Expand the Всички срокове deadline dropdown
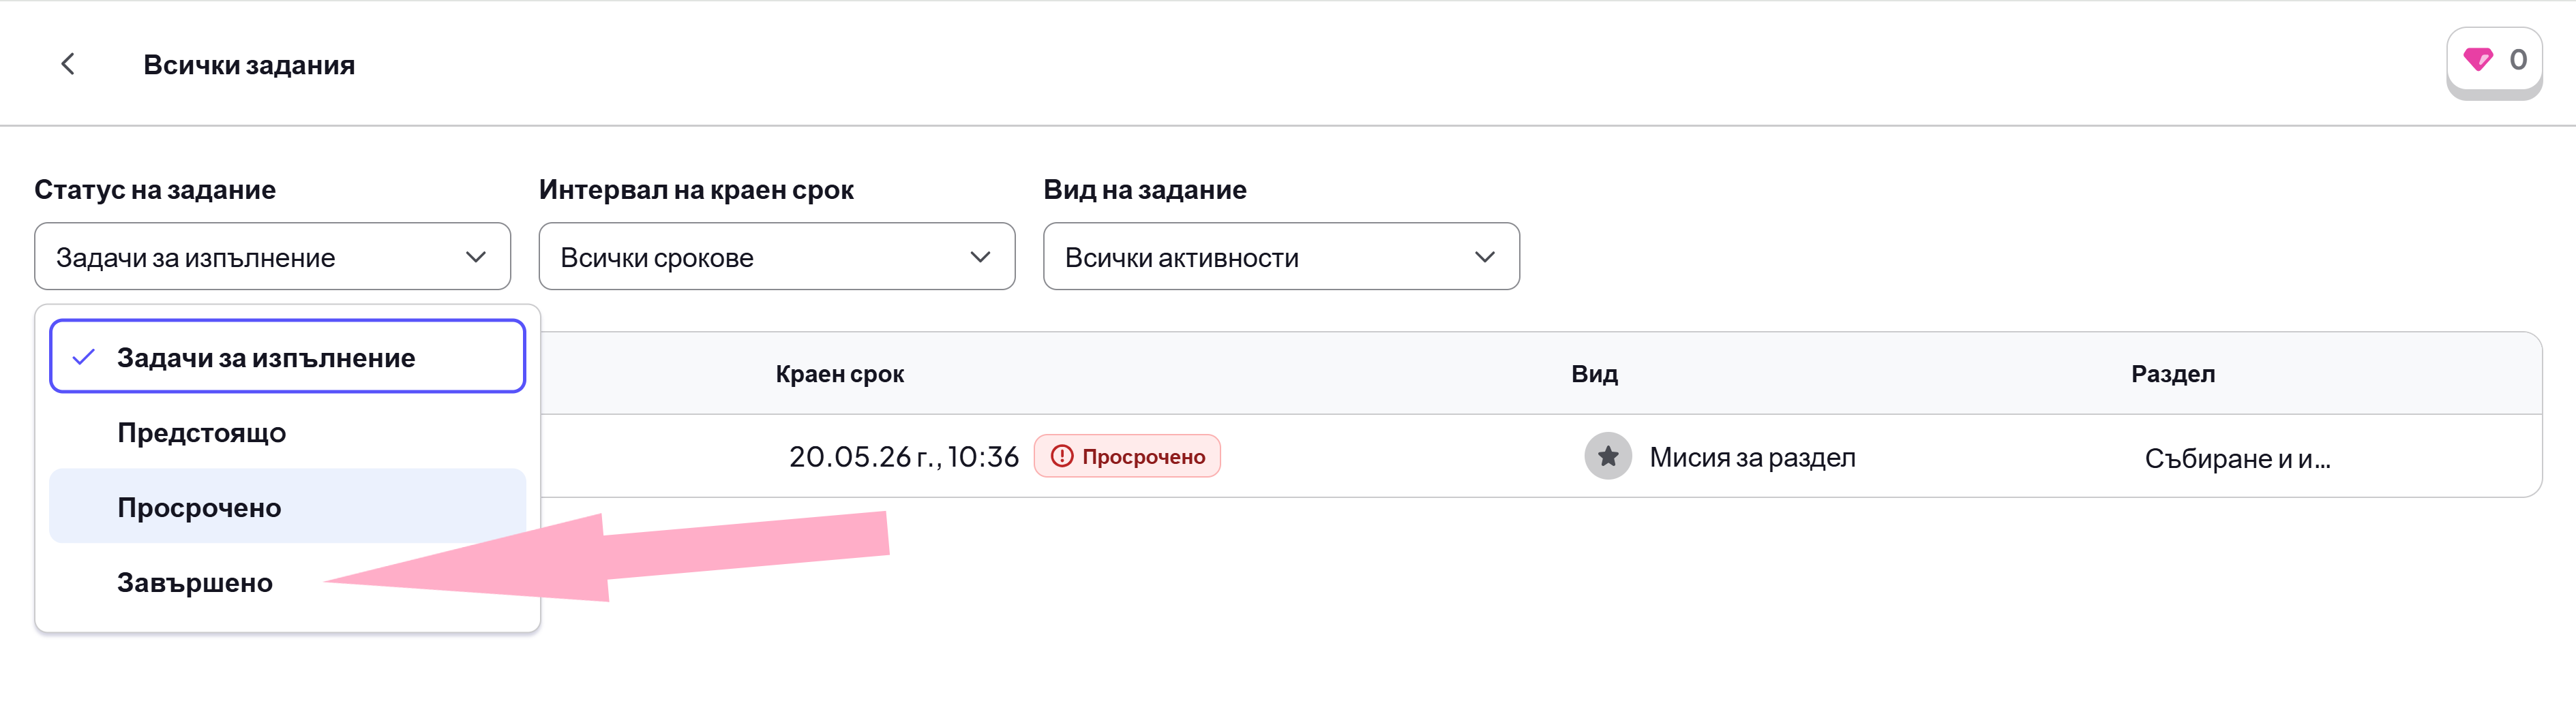This screenshot has height=701, width=2576. click(777, 257)
